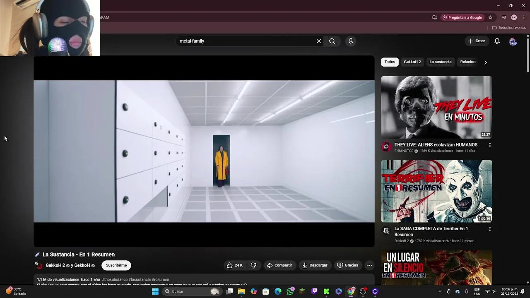
Task: Open the notifications bell
Action: click(497, 41)
